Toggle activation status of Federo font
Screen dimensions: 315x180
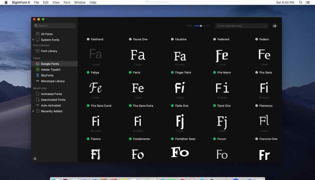tap(257, 39)
